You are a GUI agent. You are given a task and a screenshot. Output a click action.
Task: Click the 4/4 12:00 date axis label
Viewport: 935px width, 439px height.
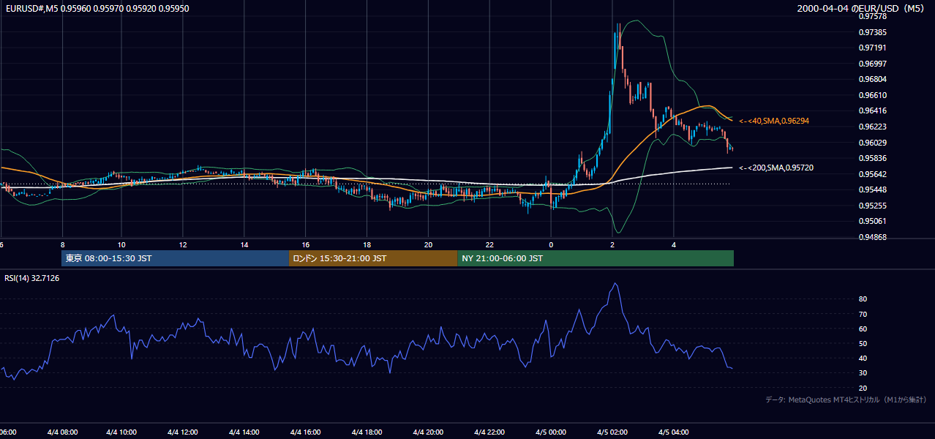(x=183, y=432)
